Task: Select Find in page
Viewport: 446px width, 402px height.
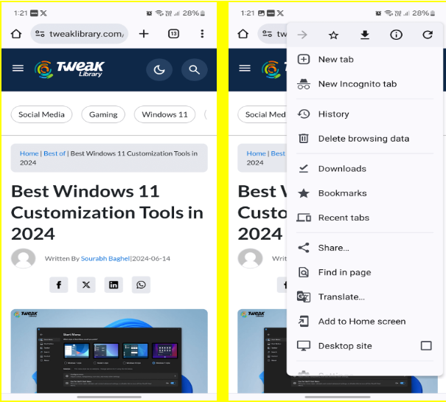Action: coord(365,272)
